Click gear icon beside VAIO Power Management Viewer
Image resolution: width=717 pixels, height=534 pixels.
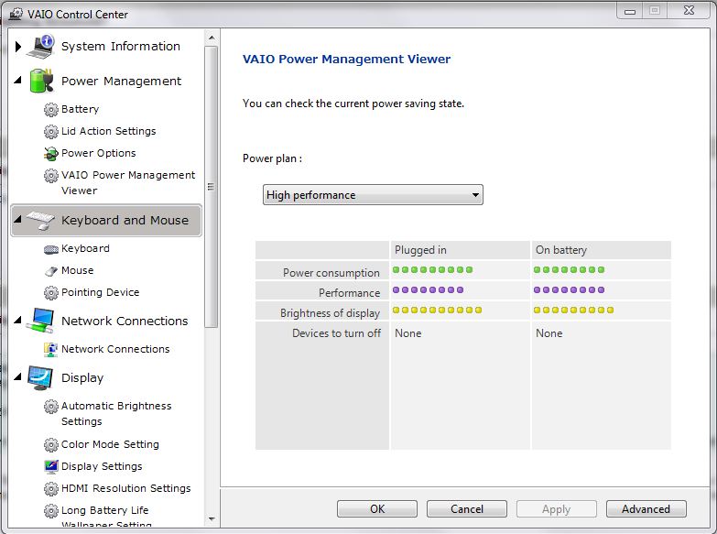(50, 175)
